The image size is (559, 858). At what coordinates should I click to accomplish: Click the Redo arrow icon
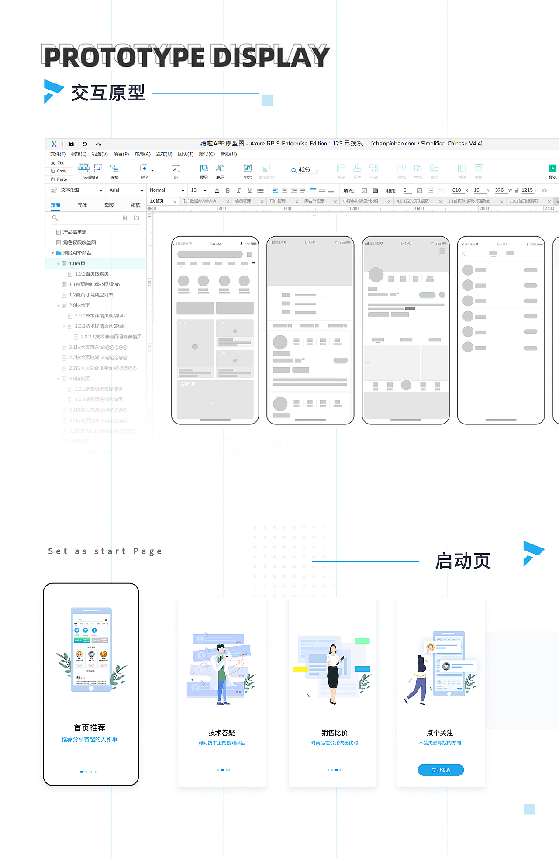(98, 144)
